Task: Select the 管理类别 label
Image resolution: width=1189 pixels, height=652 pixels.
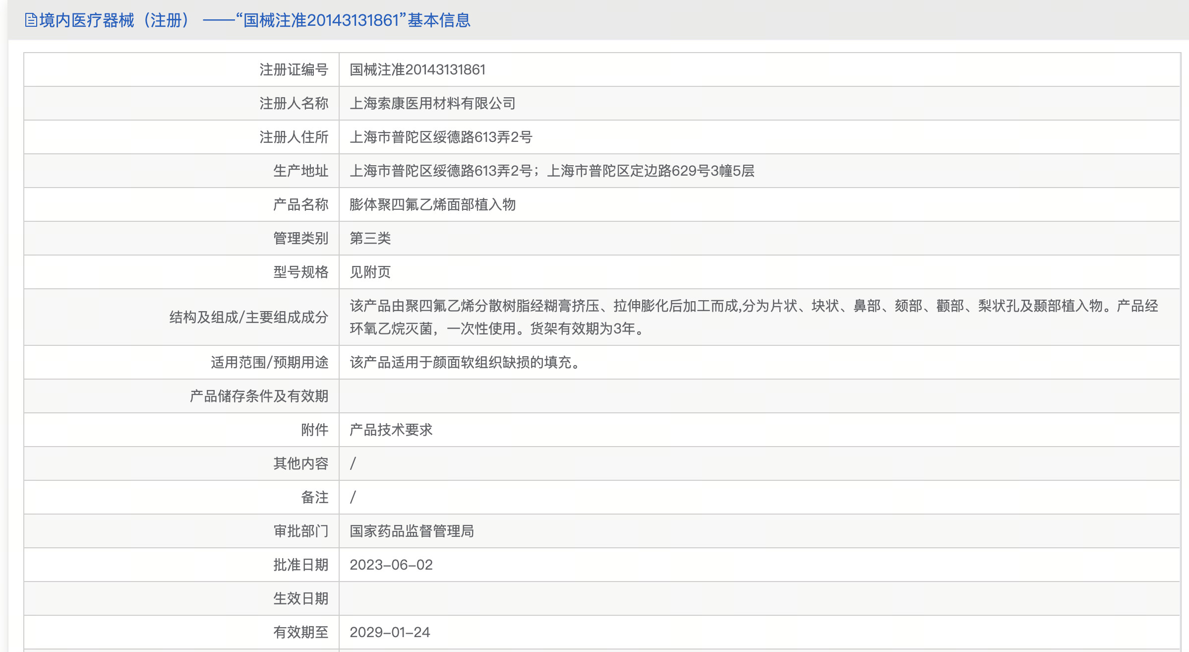Action: tap(300, 238)
